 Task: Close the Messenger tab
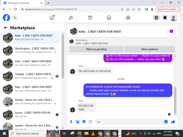click(x=41, y=3)
